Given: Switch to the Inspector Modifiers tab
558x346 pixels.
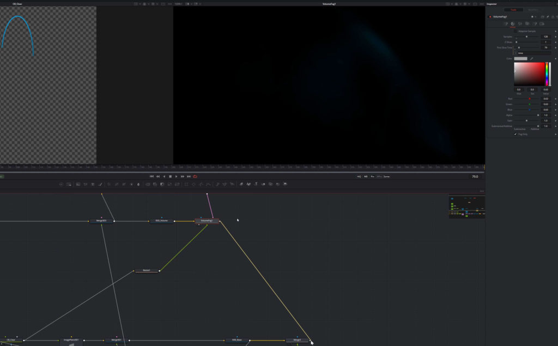Looking at the screenshot, I should pos(533,10).
